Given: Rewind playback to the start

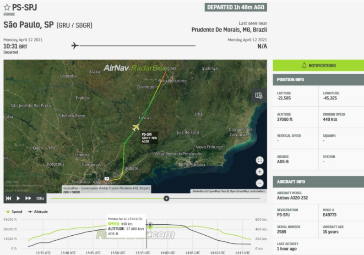Looking at the screenshot, I should pos(8,198).
